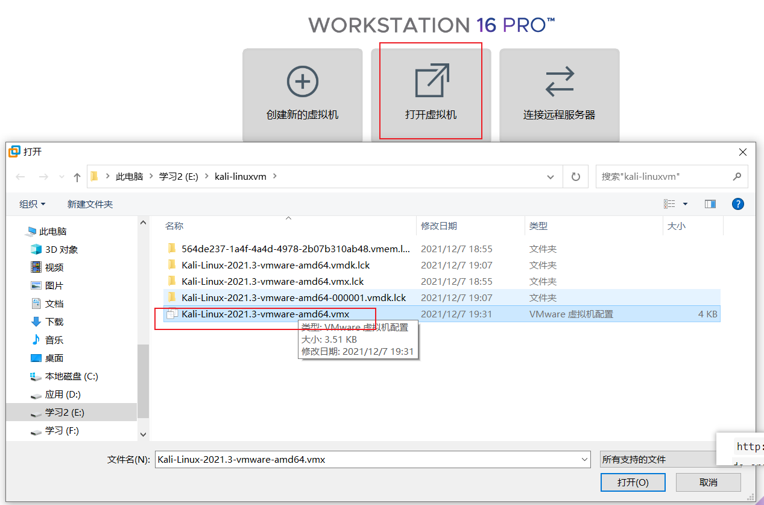Click the sidebar scrollbar thumb

(143, 381)
